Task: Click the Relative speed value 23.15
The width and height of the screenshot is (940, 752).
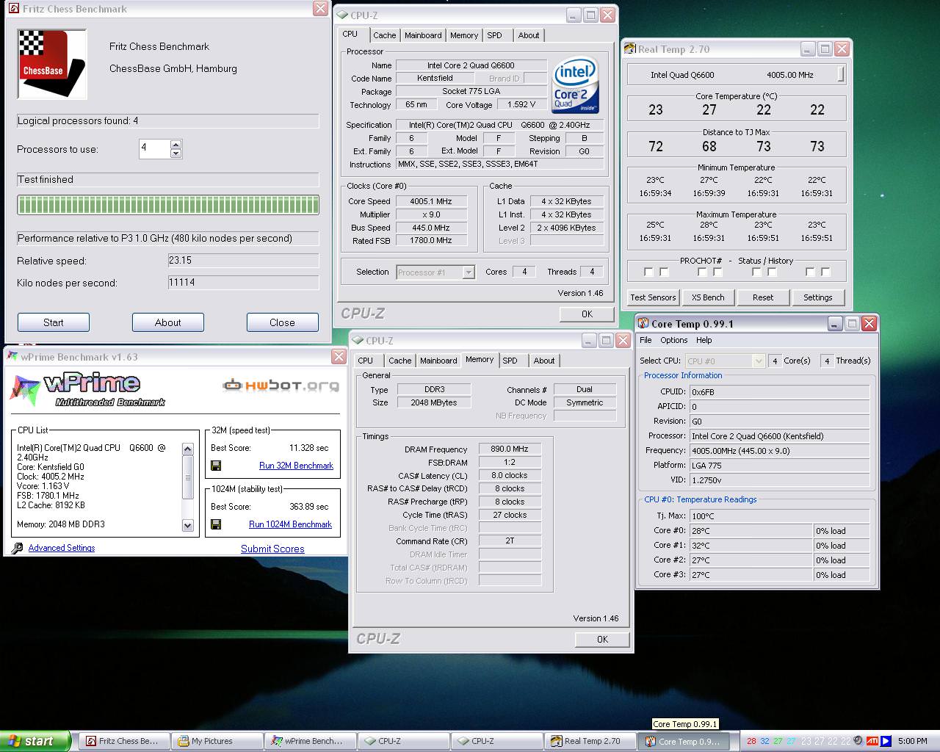Action: click(x=243, y=261)
